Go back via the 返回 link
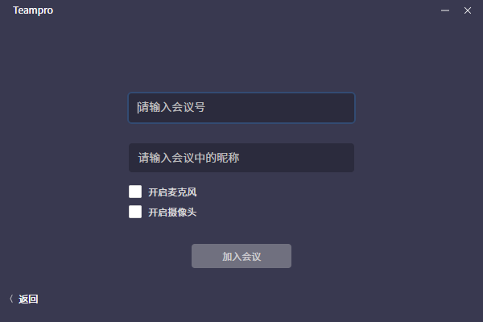 point(28,299)
